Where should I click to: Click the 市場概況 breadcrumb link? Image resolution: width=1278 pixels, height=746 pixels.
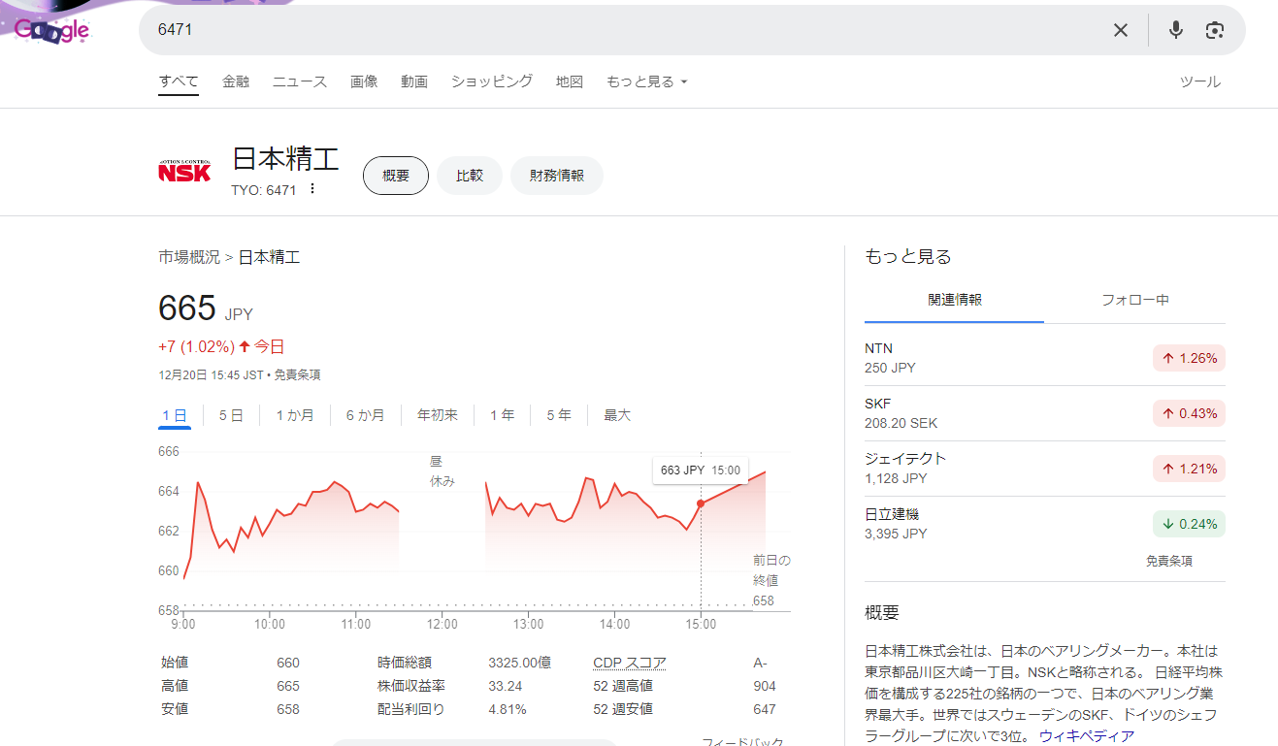(189, 257)
